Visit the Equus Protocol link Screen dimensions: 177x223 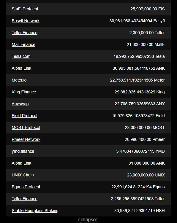pyautogui.click(x=26, y=187)
